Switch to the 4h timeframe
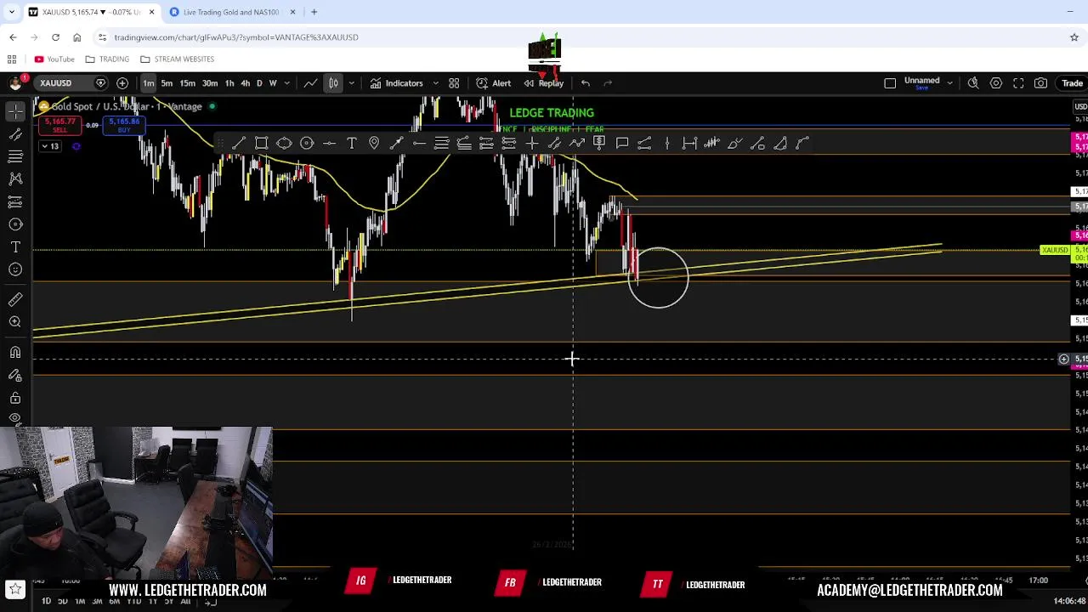 coord(245,83)
